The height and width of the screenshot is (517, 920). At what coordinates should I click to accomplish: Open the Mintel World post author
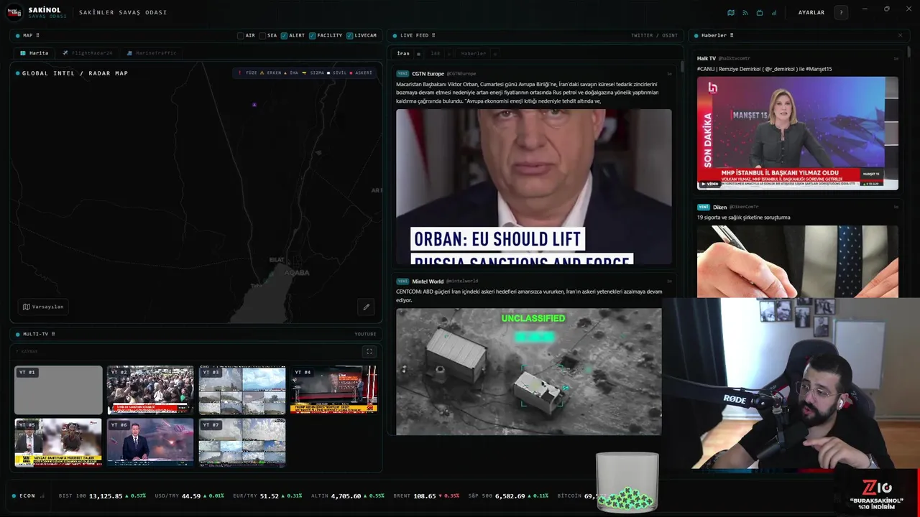click(x=428, y=281)
